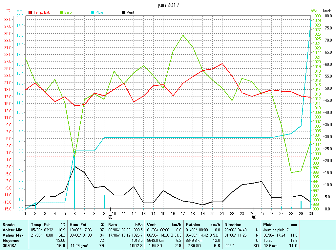The height and width of the screenshot is (250, 336).
Task: Click the hPa axis unit label
Action: click(x=314, y=11)
